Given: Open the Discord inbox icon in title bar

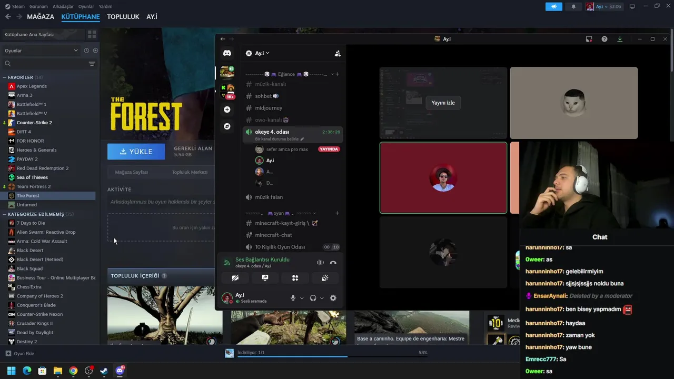Looking at the screenshot, I should (589, 39).
